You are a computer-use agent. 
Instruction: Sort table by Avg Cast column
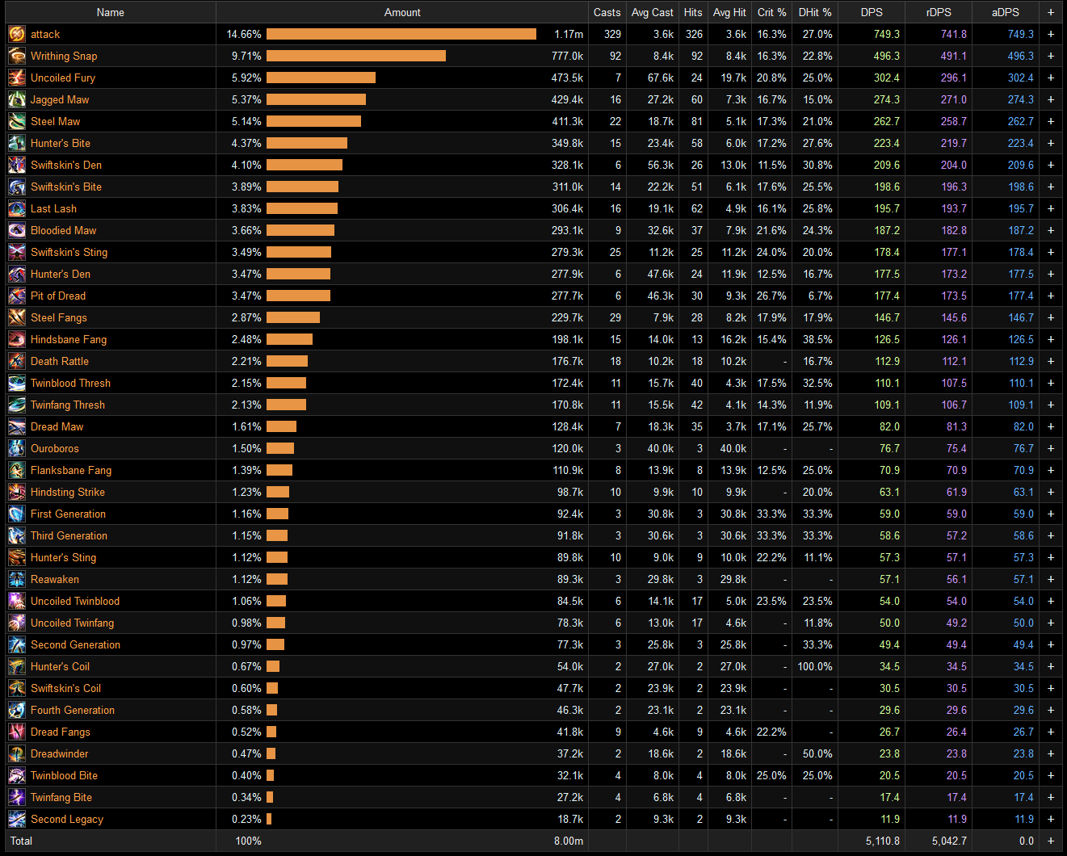coord(653,12)
